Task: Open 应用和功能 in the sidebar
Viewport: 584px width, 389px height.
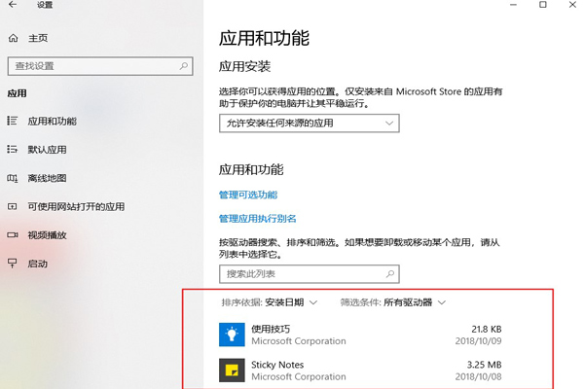Action: pos(53,121)
